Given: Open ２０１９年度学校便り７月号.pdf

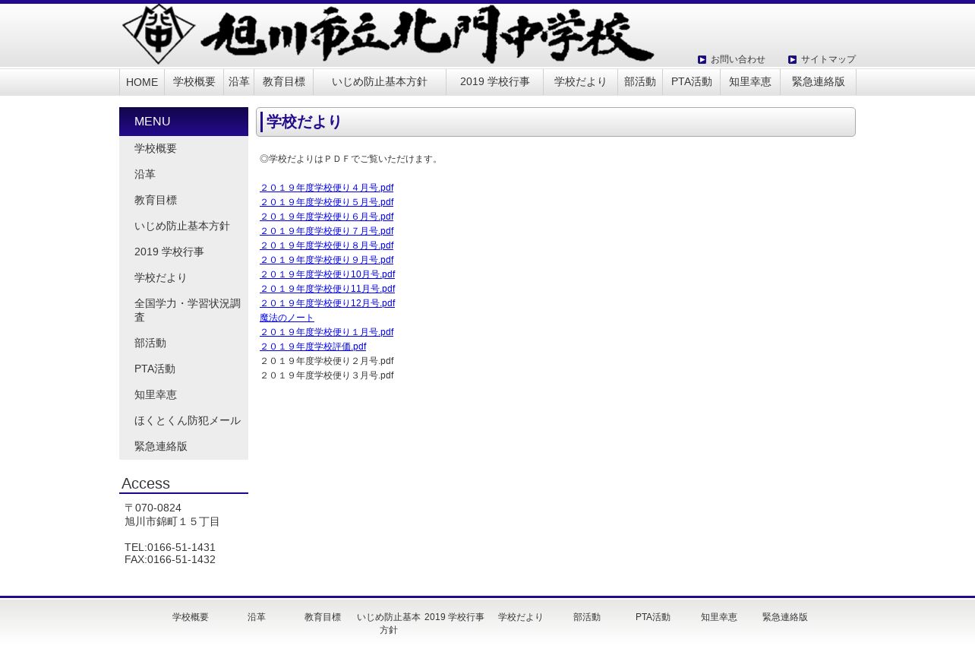Looking at the screenshot, I should coord(327,231).
